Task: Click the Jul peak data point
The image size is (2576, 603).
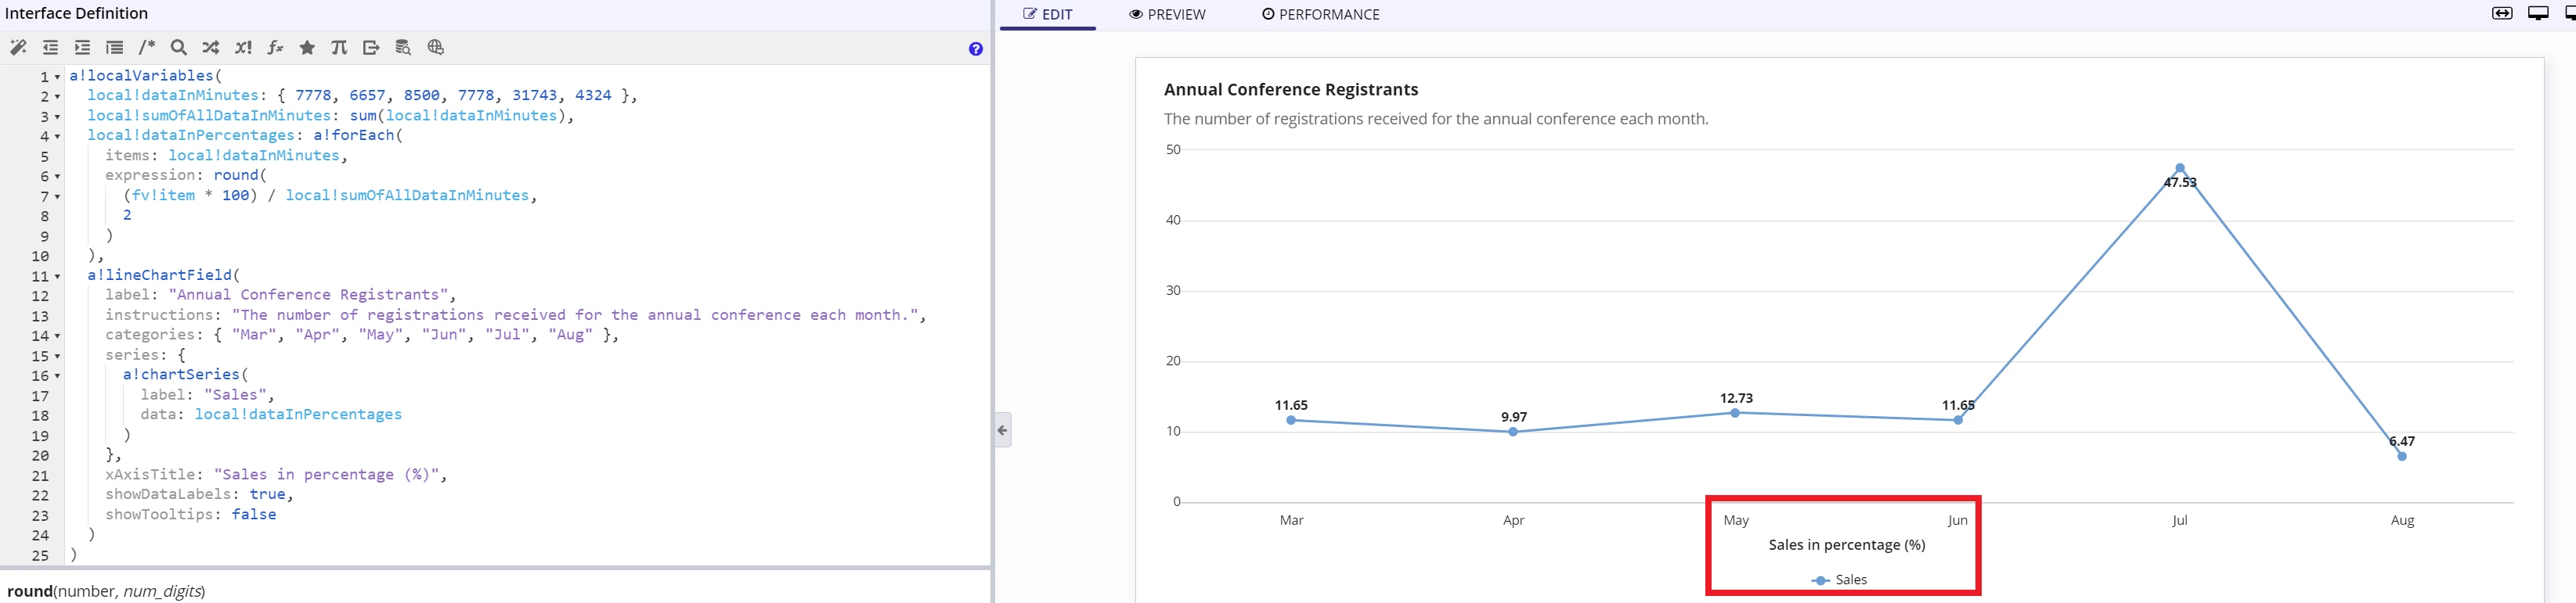Action: [x=2180, y=167]
